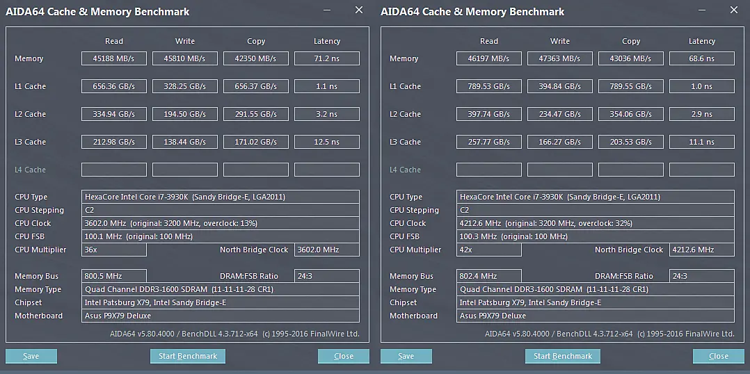Click North Bridge Clock value 3602.0 MHz
Viewport: 750px width, 374px height.
coord(327,250)
